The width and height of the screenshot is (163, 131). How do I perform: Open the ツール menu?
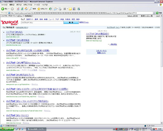click(x=37, y=5)
